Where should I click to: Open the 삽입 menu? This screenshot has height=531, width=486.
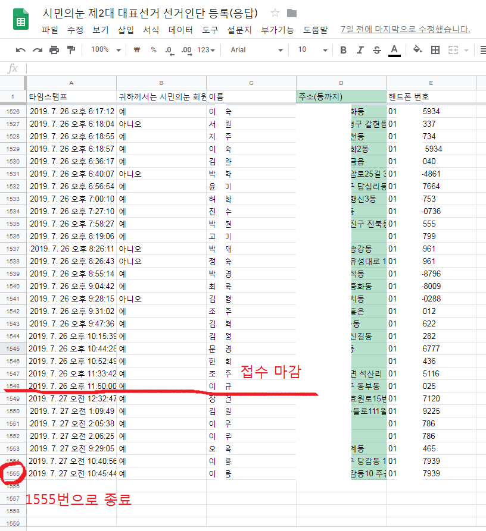[126, 30]
